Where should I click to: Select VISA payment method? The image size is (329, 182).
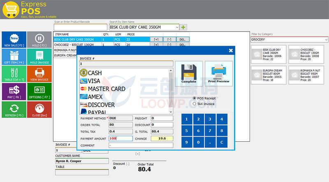90,81
